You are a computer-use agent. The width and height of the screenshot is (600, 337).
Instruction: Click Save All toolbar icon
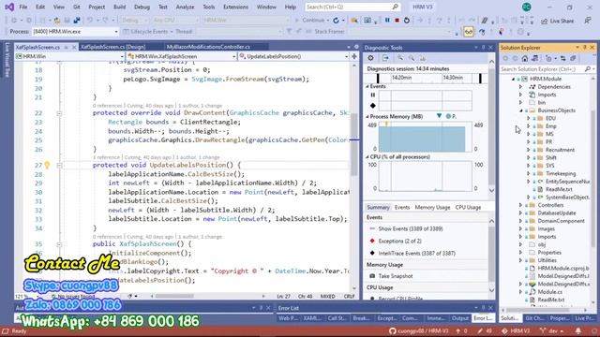(77, 21)
